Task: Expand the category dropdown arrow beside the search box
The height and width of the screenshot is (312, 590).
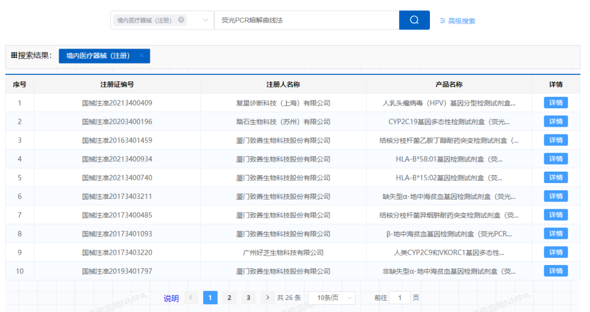Action: point(206,20)
